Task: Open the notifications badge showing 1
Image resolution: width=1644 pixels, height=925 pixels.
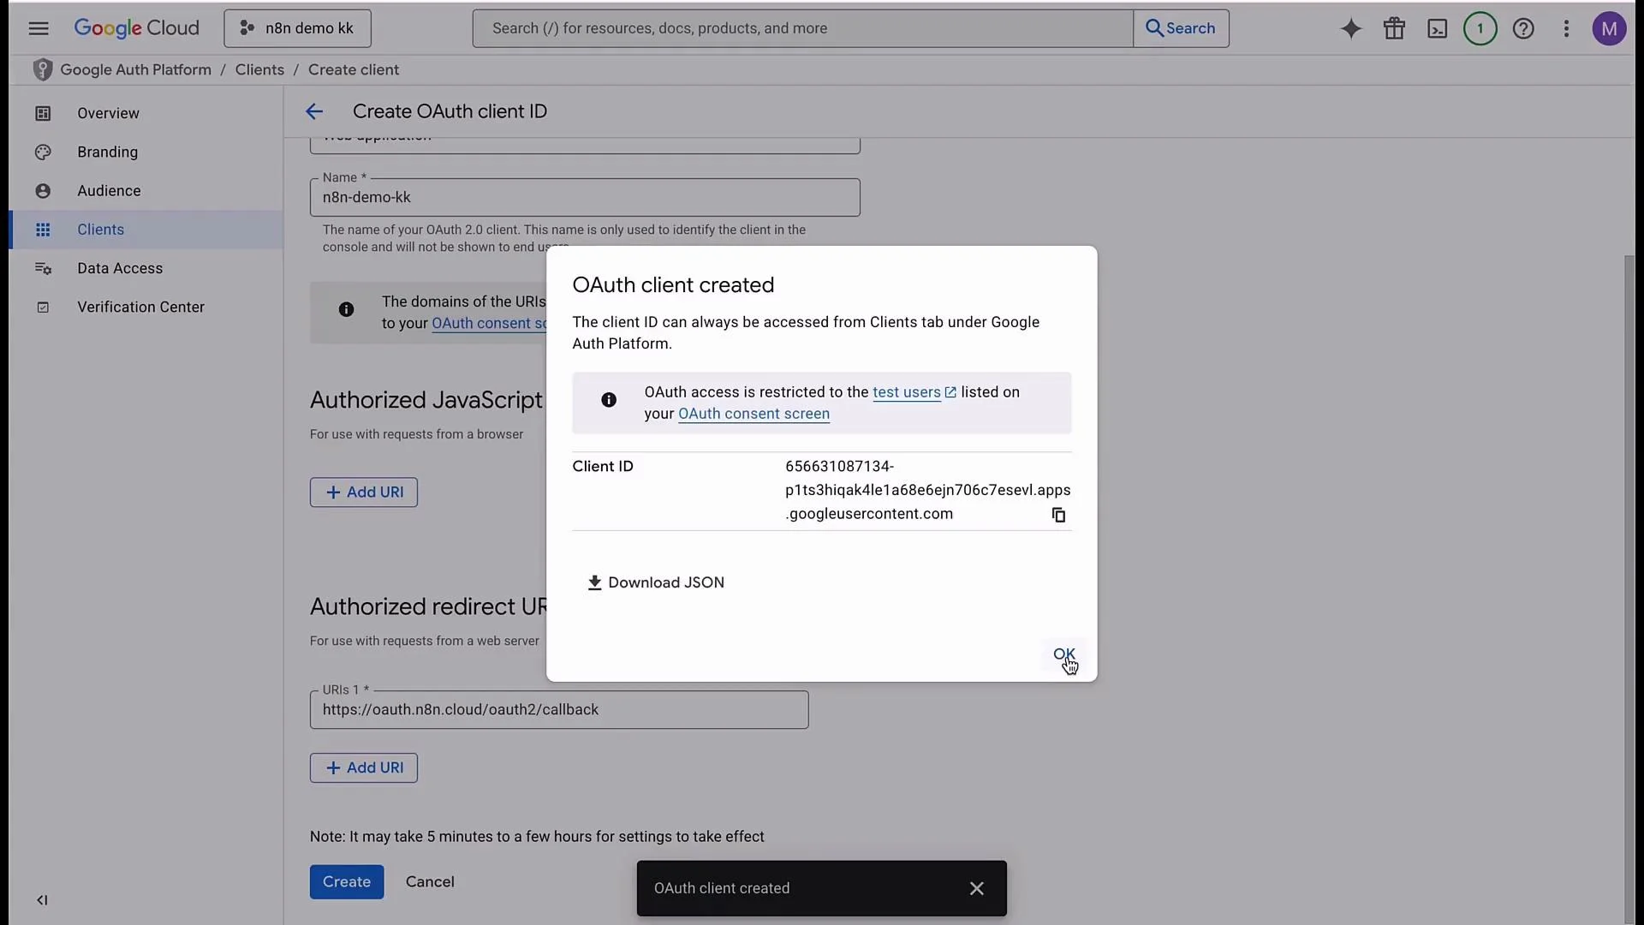Action: (1480, 28)
